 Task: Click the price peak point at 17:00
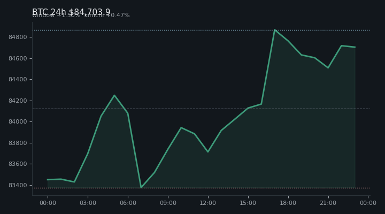[274, 30]
